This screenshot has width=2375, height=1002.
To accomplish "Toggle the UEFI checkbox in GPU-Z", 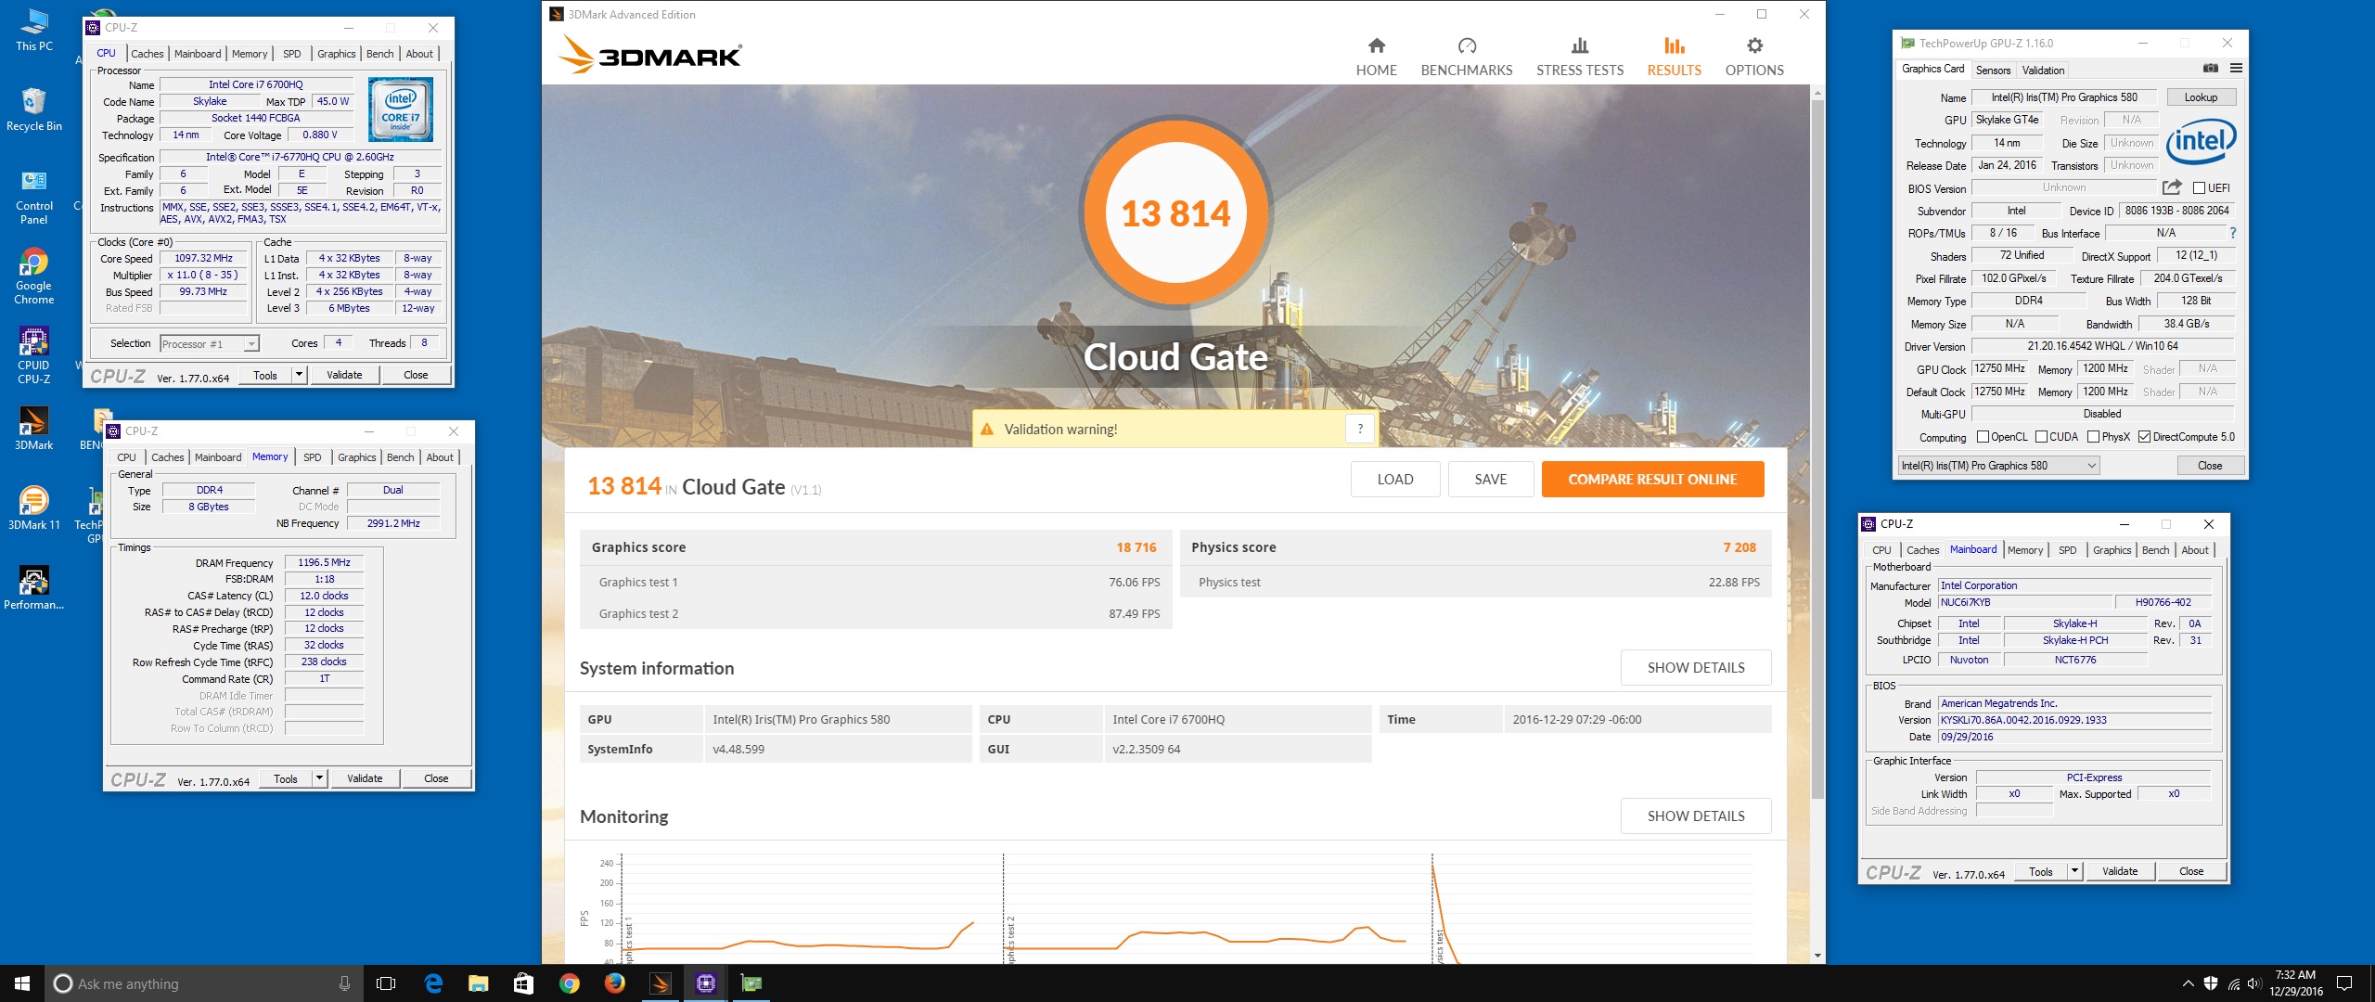I will point(2199,188).
